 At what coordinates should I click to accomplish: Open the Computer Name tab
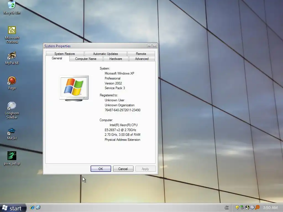pyautogui.click(x=86, y=59)
